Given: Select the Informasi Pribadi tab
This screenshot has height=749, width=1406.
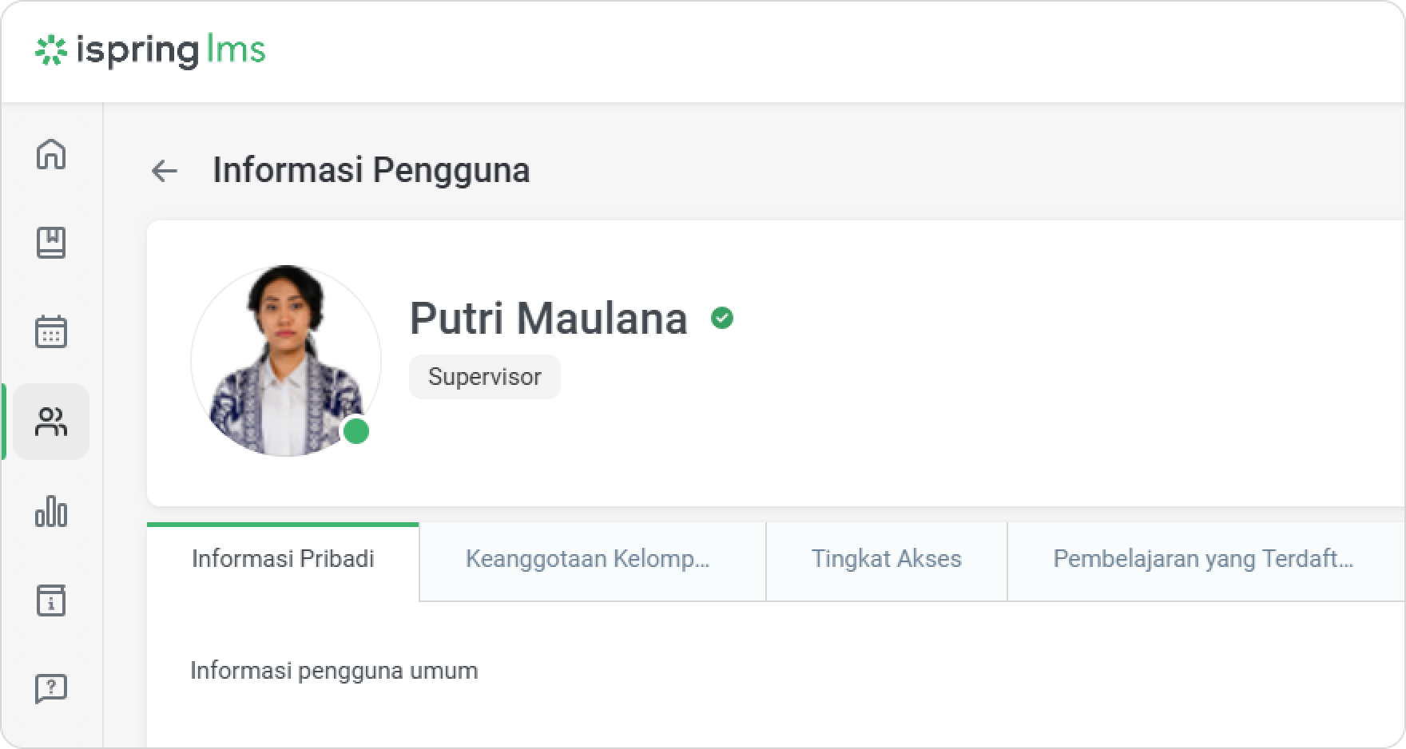Looking at the screenshot, I should click(x=283, y=559).
